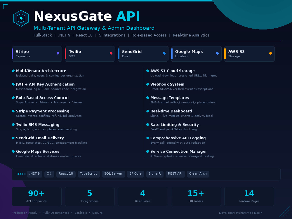This screenshot has height=219, width=292.
Task: Click the AWS S3 Cloud Storage heading
Action: (x=173, y=71)
